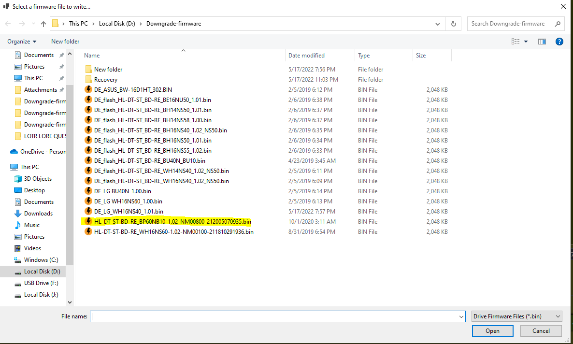Click icon of BU40N_BU10.bin file
This screenshot has width=573, height=344.
click(x=88, y=161)
